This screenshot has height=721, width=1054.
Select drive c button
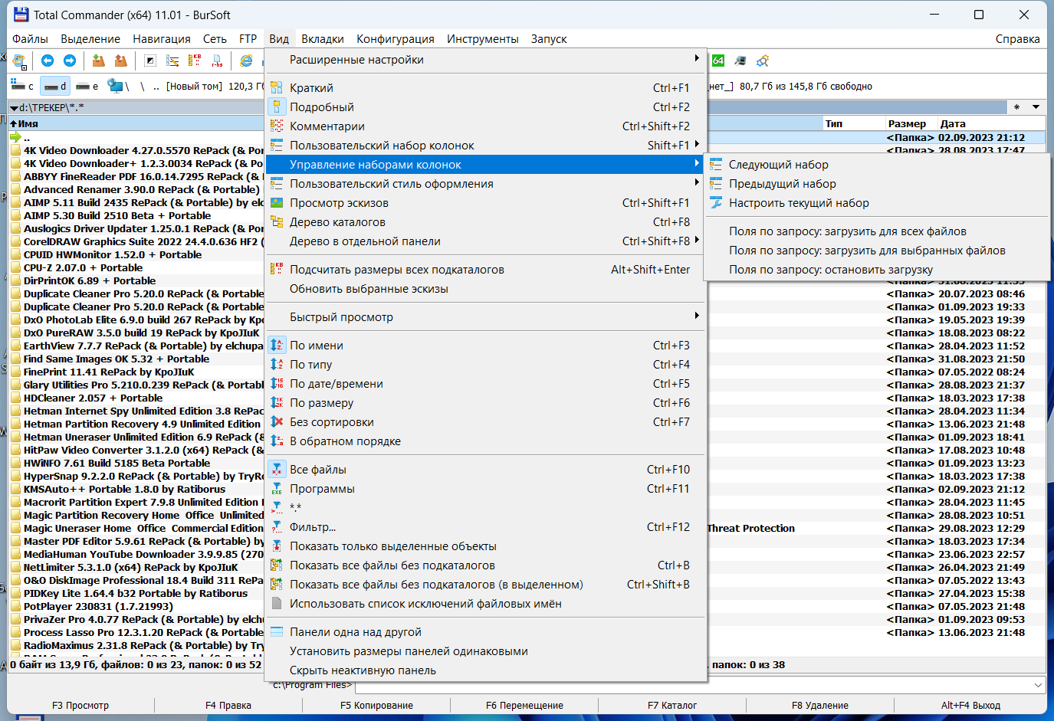[22, 86]
